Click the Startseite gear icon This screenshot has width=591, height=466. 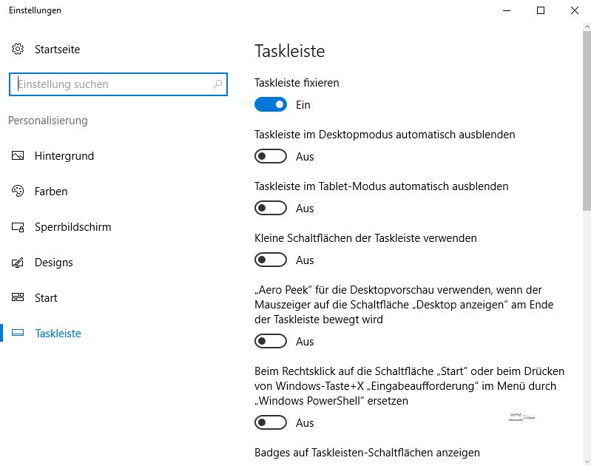tap(18, 50)
